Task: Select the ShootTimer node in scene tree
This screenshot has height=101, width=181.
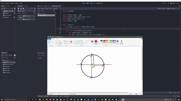Action: [8, 15]
